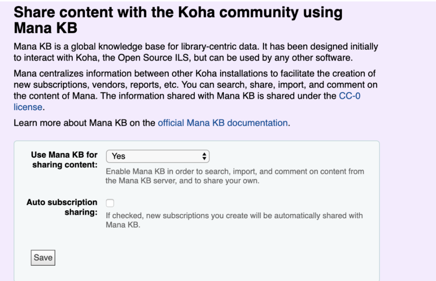436x281 pixels.
Task: Click the "If checked, new subscriptions" hint text
Action: coord(234,215)
